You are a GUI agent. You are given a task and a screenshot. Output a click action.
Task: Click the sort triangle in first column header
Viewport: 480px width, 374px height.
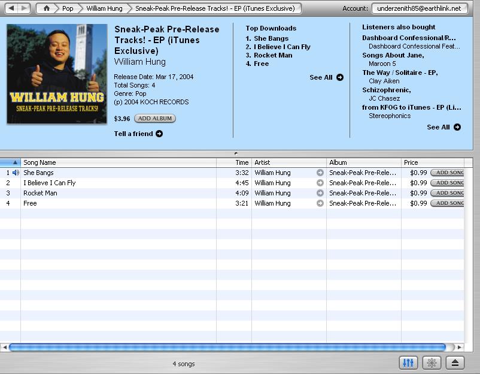(x=15, y=162)
